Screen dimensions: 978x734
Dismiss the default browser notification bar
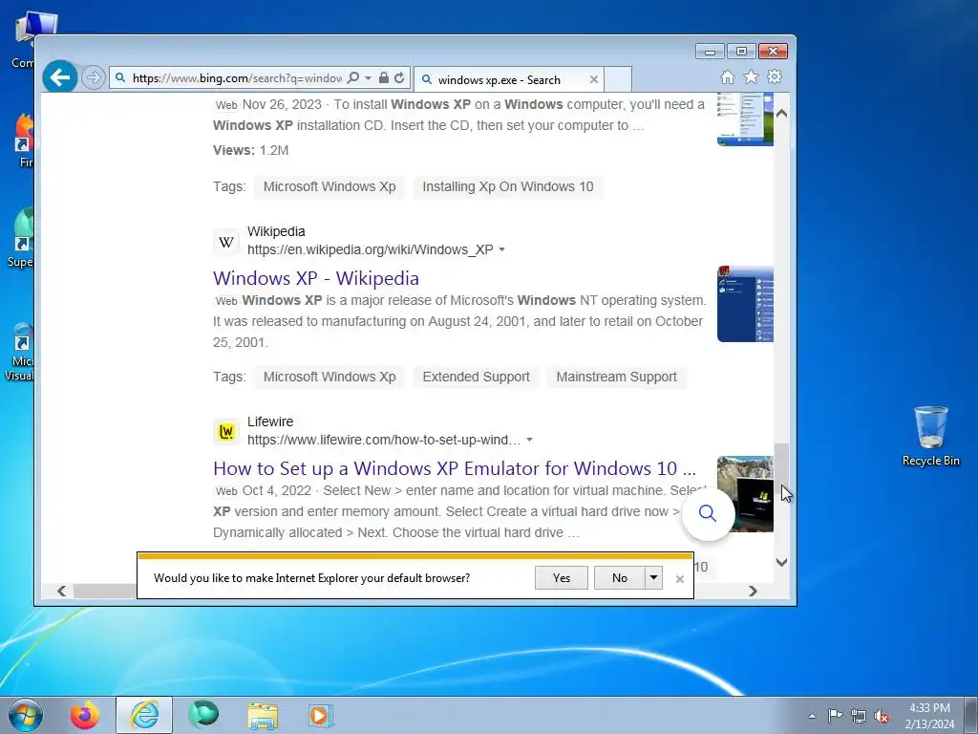pos(680,579)
